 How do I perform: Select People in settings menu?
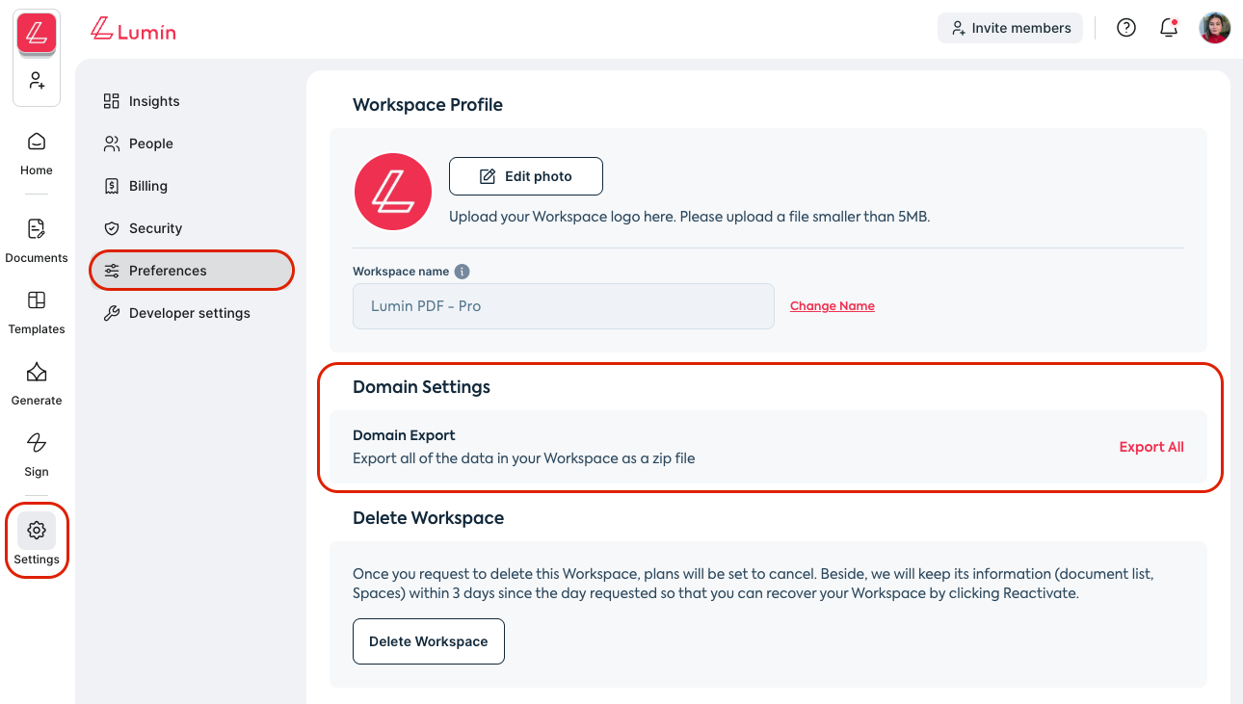pos(151,143)
